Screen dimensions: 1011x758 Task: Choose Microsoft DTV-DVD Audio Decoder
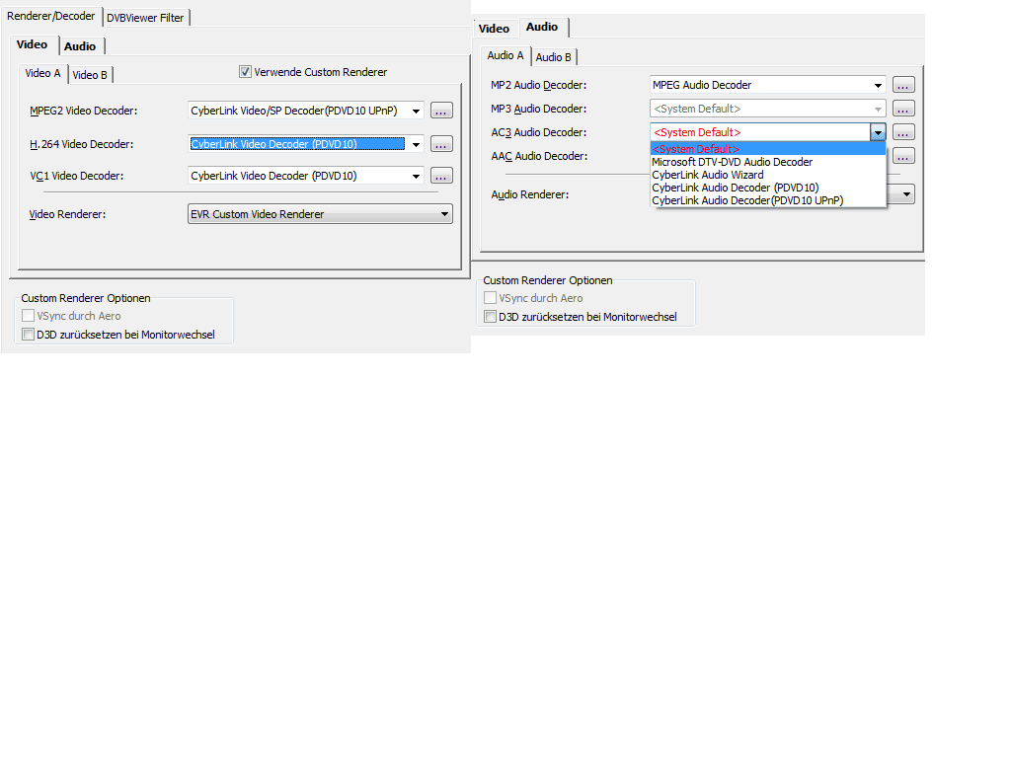coord(768,162)
